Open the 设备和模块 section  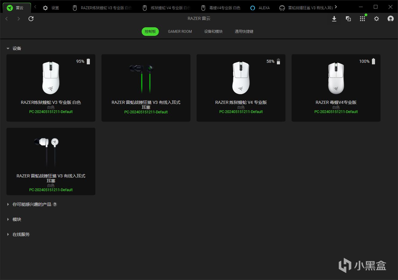pyautogui.click(x=213, y=32)
